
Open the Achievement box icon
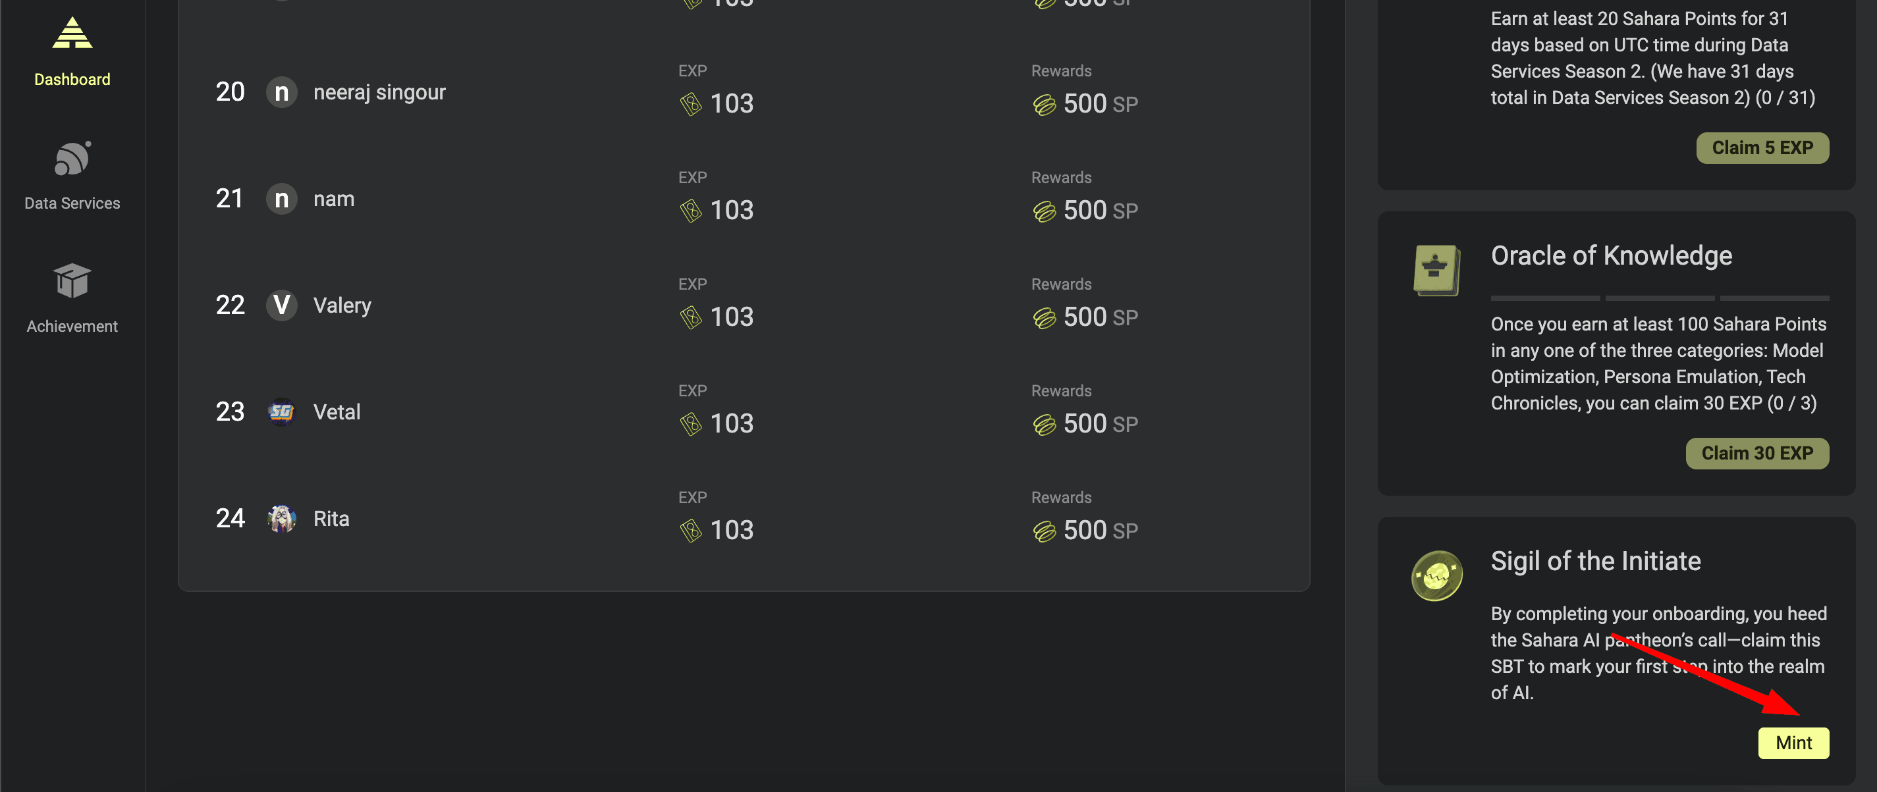72,281
